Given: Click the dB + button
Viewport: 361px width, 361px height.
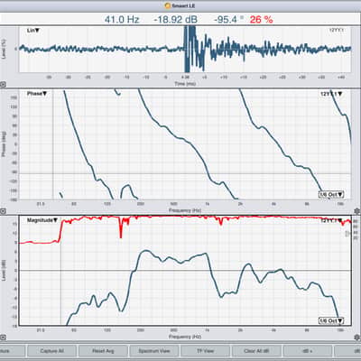Looking at the screenshot, I should coord(308,351).
